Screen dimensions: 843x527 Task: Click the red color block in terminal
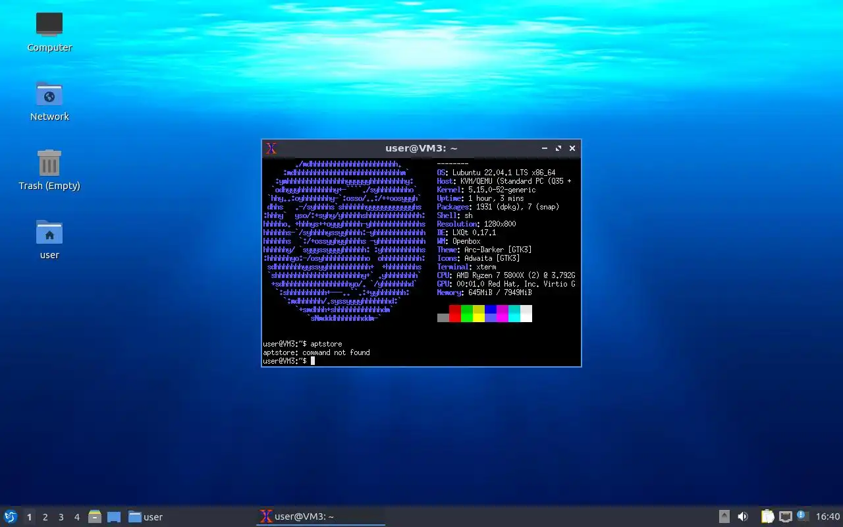tap(455, 314)
